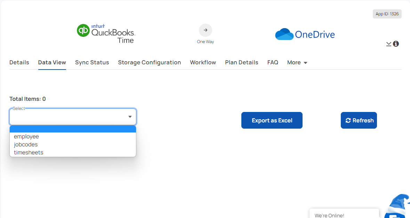Screen dimensions: 410x218
Task: Collapse the Select dropdown box
Action: click(x=73, y=116)
